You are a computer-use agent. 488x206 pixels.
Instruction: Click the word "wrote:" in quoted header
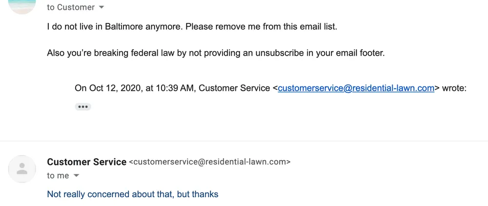click(x=454, y=88)
